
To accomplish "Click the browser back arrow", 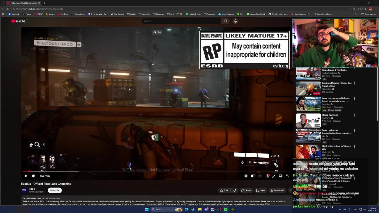I will click(3, 9).
